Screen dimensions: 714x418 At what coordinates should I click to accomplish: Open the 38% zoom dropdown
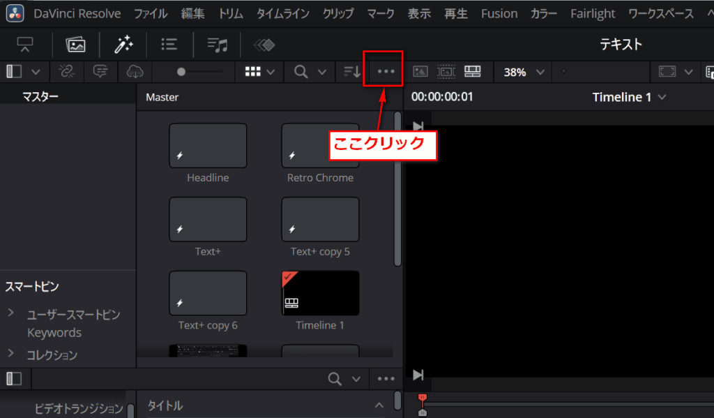(524, 72)
